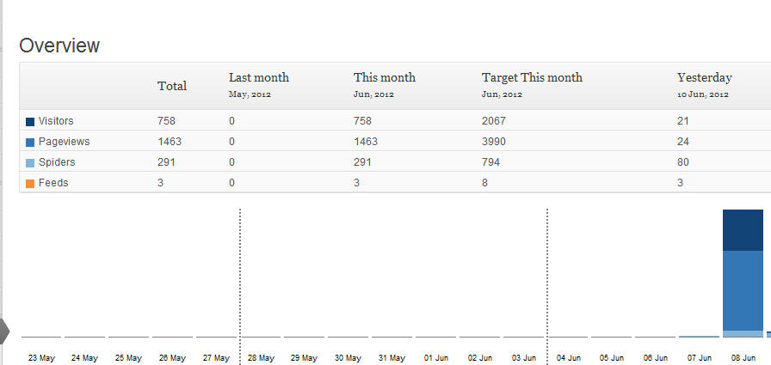Click the 01 Jun date label
The image size is (771, 365).
(435, 358)
